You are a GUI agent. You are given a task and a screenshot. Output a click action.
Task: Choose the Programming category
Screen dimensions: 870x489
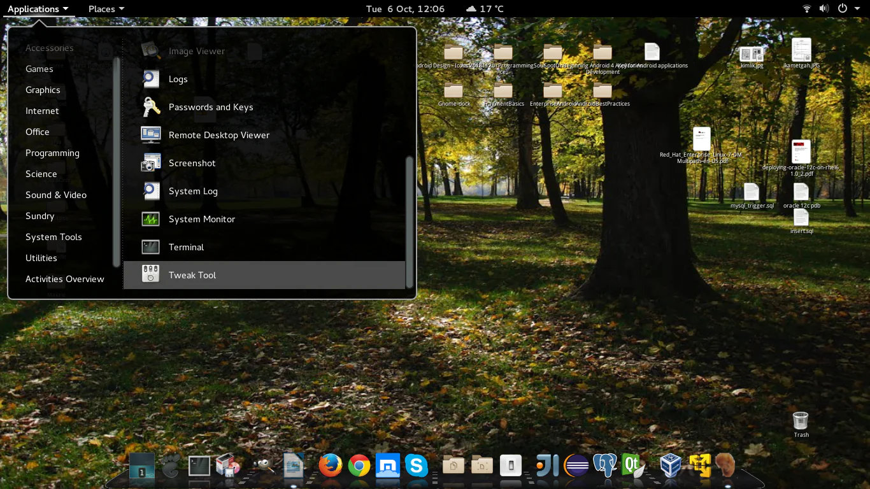[52, 153]
